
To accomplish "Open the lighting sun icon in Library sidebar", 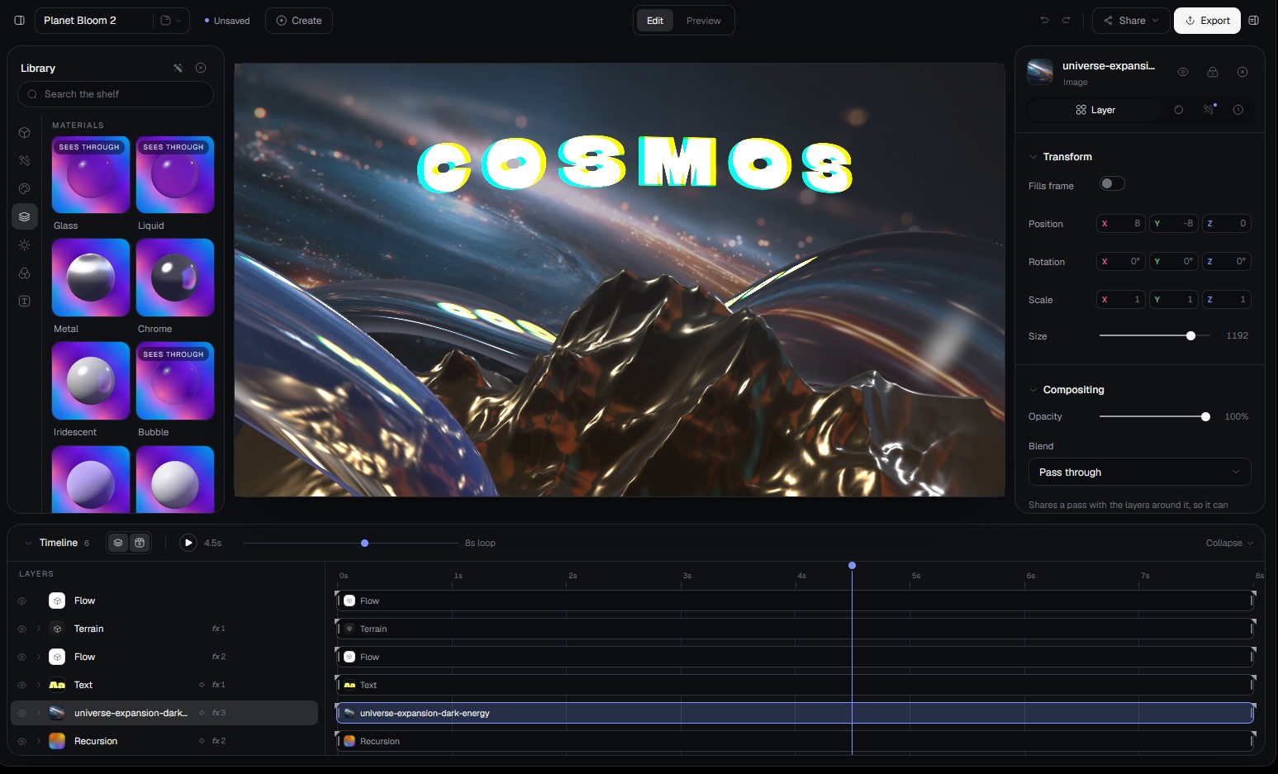I will [25, 245].
